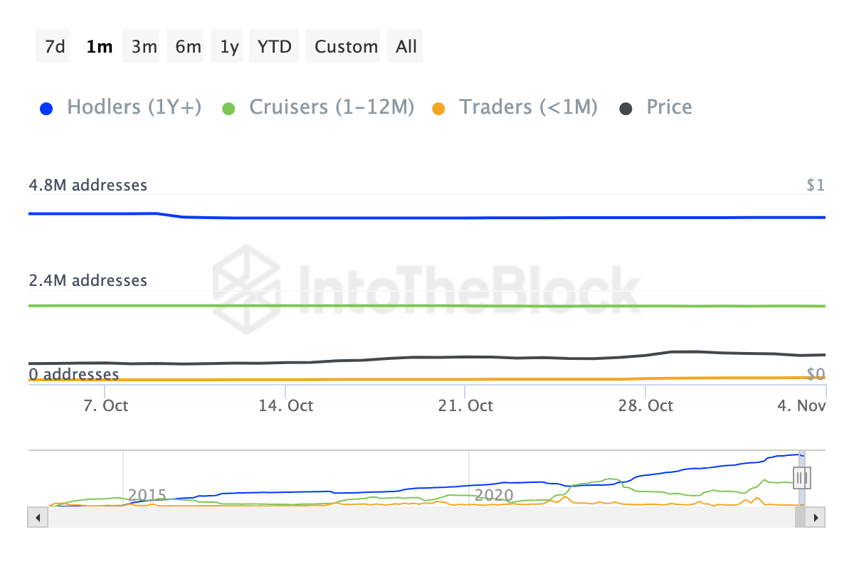Toggle the Hodlers (1Y+) legend dot
Image resolution: width=854 pixels, height=569 pixels.
[x=46, y=107]
